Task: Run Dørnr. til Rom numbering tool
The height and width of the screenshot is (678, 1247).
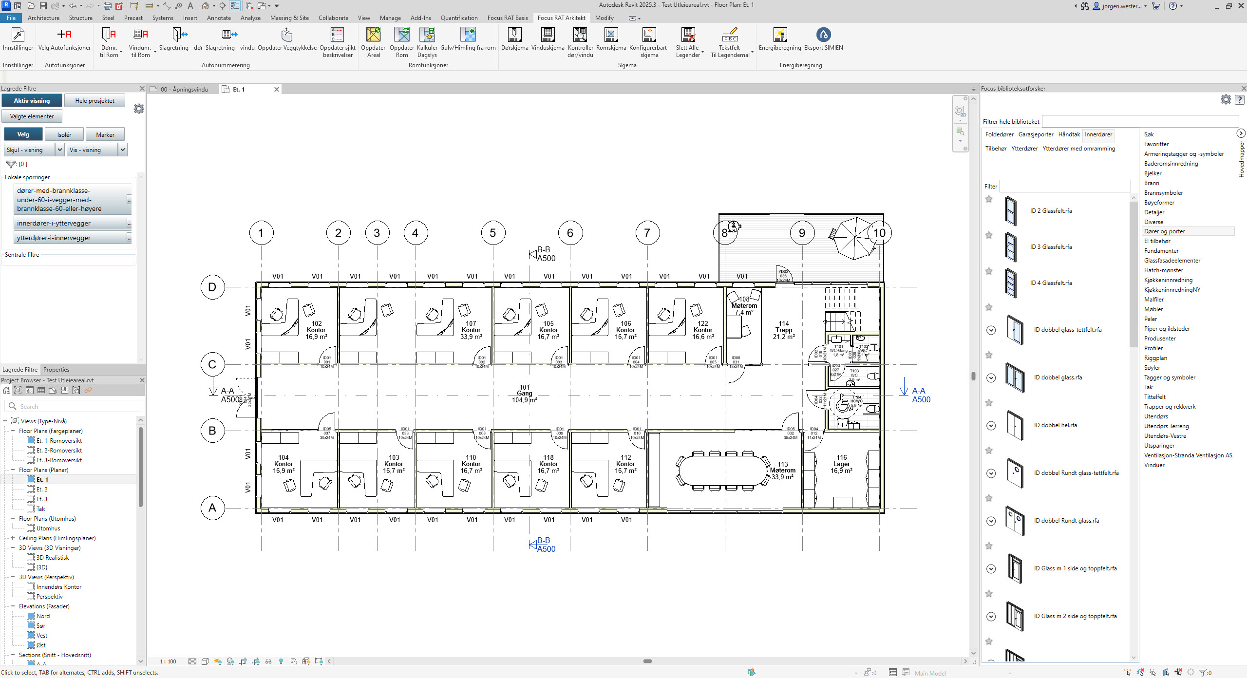Action: 109,42
